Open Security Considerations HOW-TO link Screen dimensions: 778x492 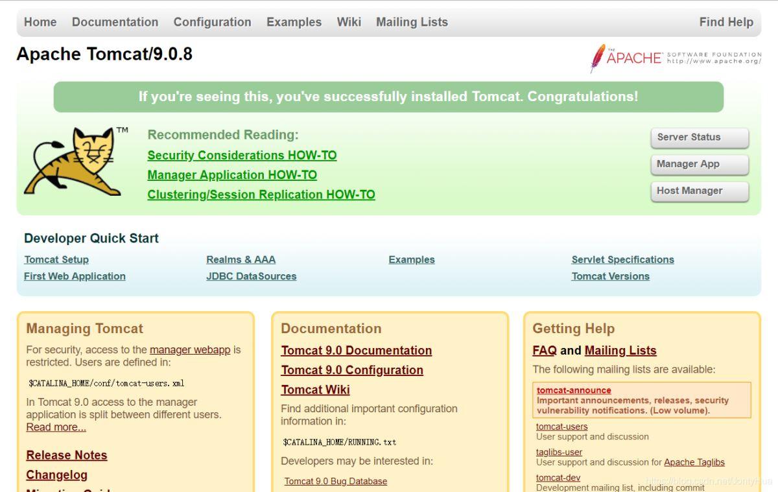[x=242, y=156]
